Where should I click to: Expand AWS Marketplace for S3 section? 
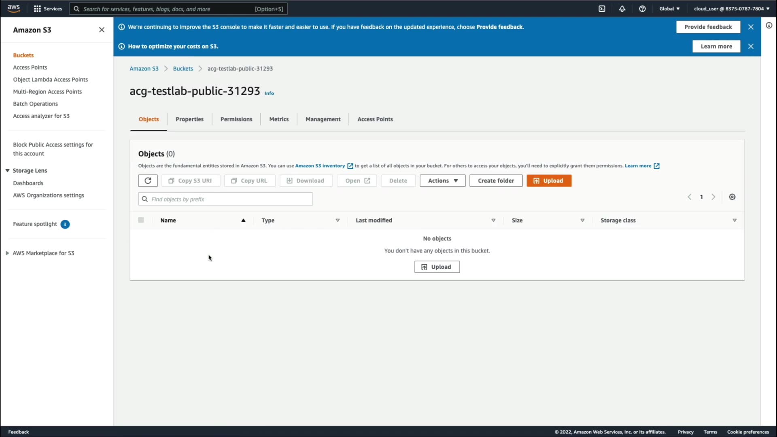pyautogui.click(x=7, y=253)
